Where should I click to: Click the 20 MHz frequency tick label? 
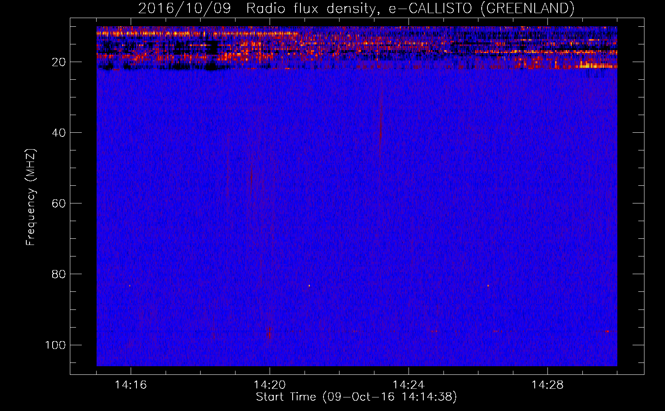(59, 62)
